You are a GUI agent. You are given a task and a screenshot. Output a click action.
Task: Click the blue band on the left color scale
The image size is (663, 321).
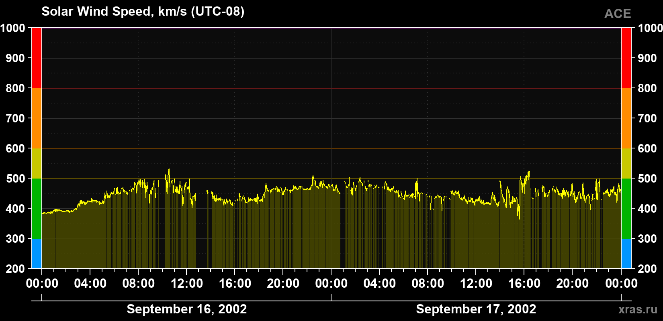pos(37,254)
